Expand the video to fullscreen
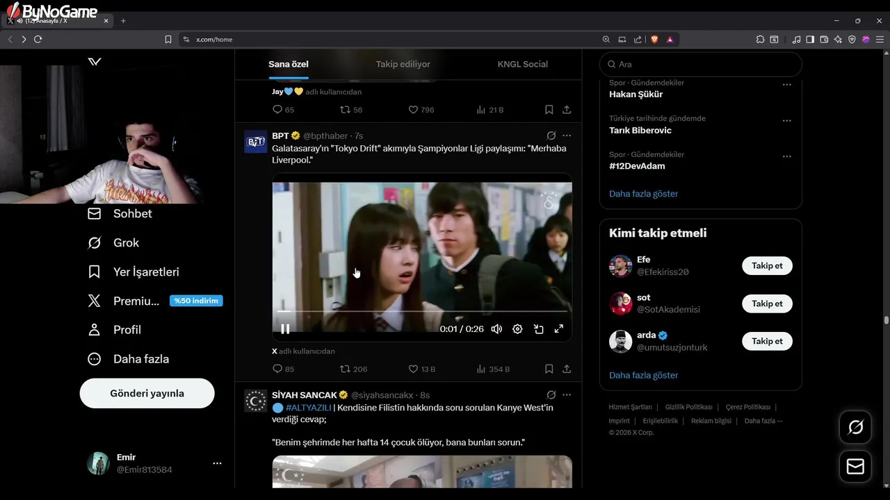 click(558, 329)
